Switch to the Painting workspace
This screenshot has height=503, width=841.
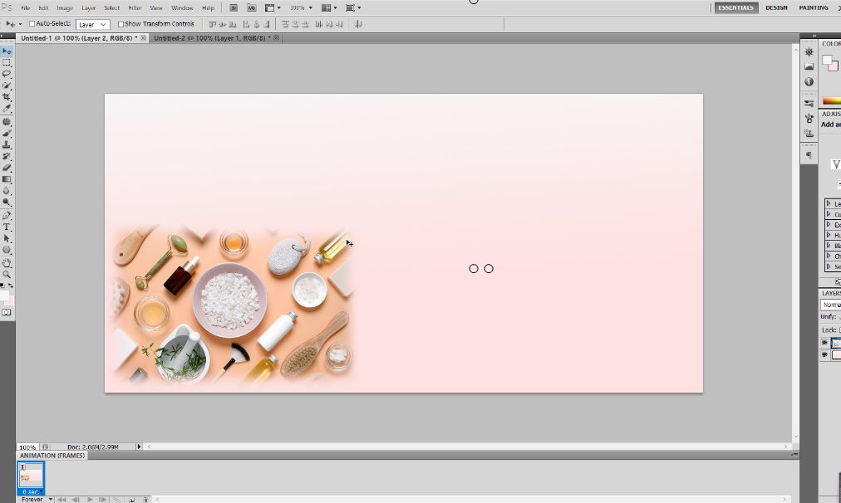pos(813,7)
